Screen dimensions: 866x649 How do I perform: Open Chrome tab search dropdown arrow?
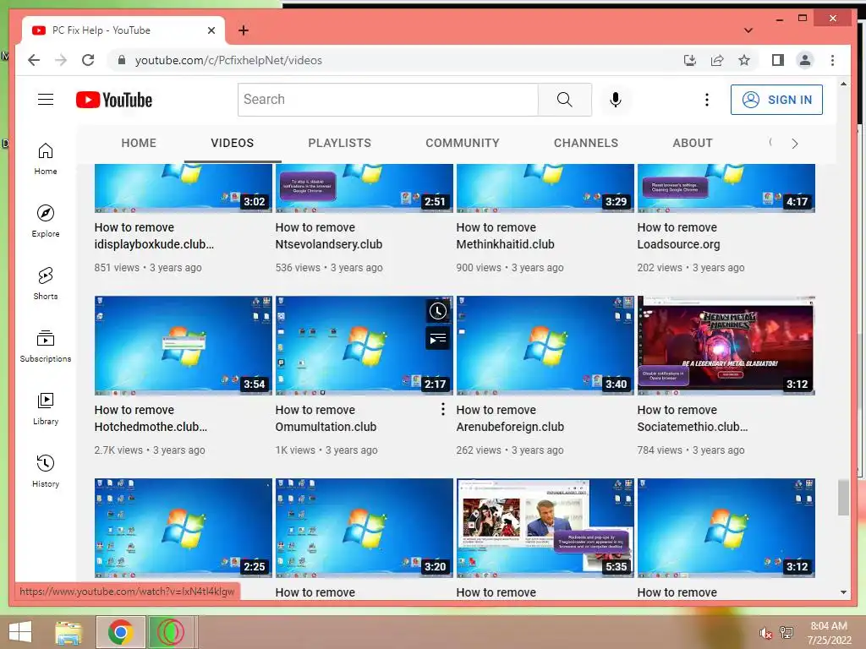pyautogui.click(x=748, y=30)
